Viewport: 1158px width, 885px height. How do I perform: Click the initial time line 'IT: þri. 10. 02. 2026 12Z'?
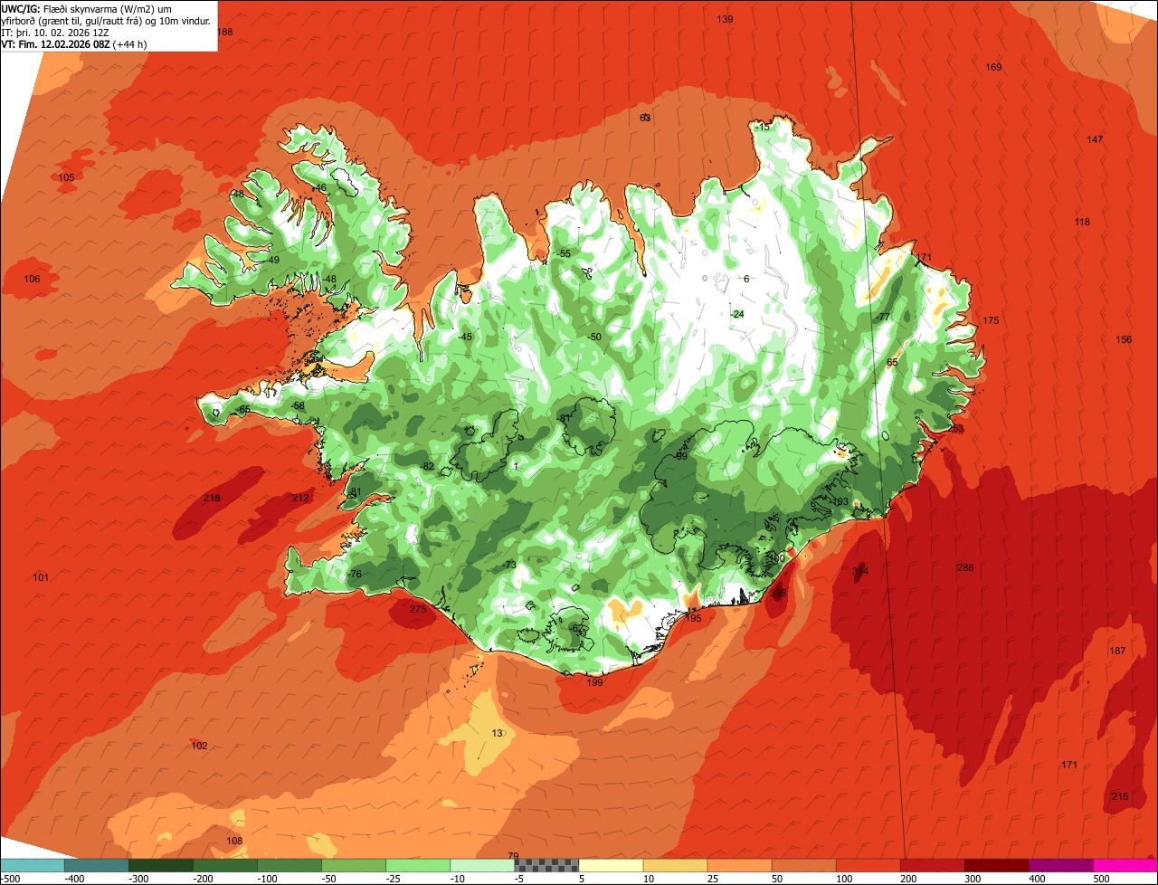coord(57,32)
